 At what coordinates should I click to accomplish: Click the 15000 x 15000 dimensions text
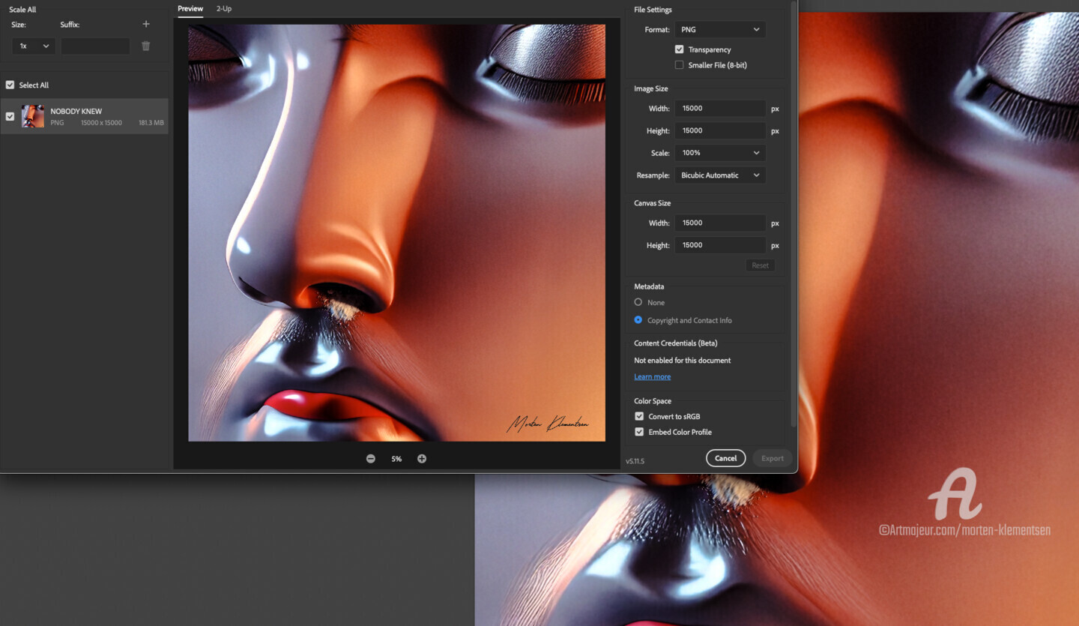(x=101, y=123)
